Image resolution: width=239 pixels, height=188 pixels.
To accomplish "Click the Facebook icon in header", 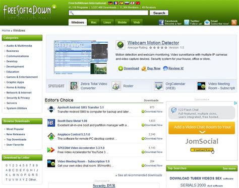I will coord(161,23).
